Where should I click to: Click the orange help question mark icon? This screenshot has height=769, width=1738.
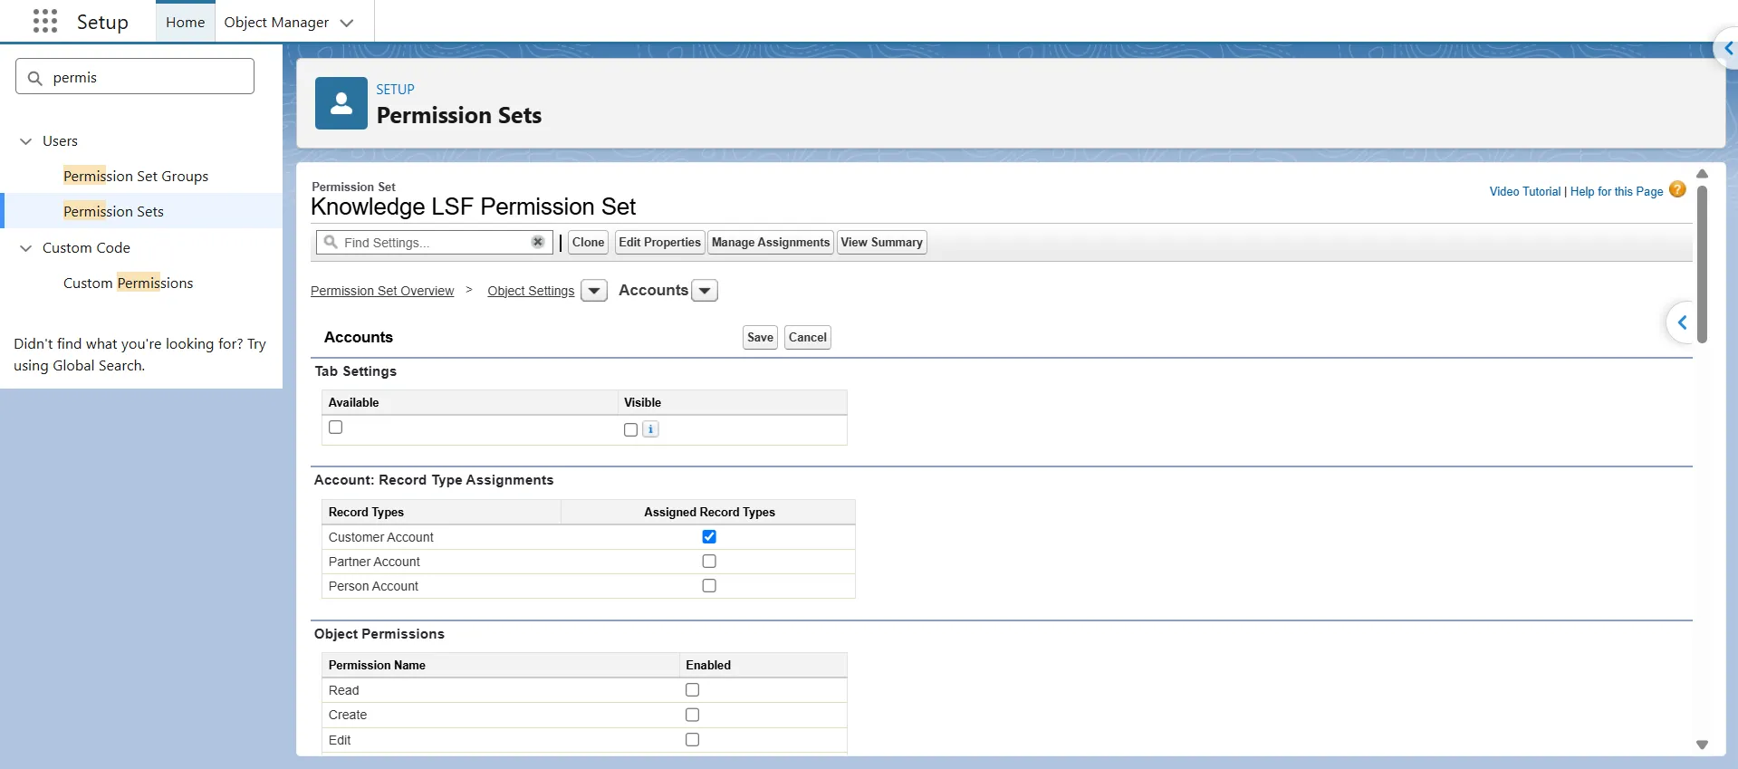click(x=1677, y=190)
